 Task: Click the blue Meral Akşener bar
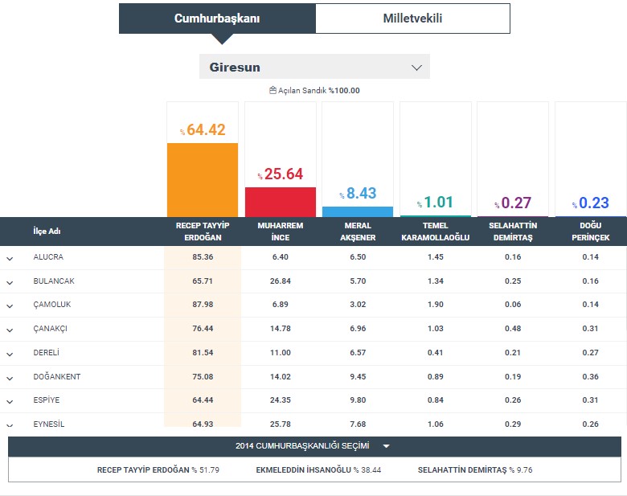tap(357, 211)
